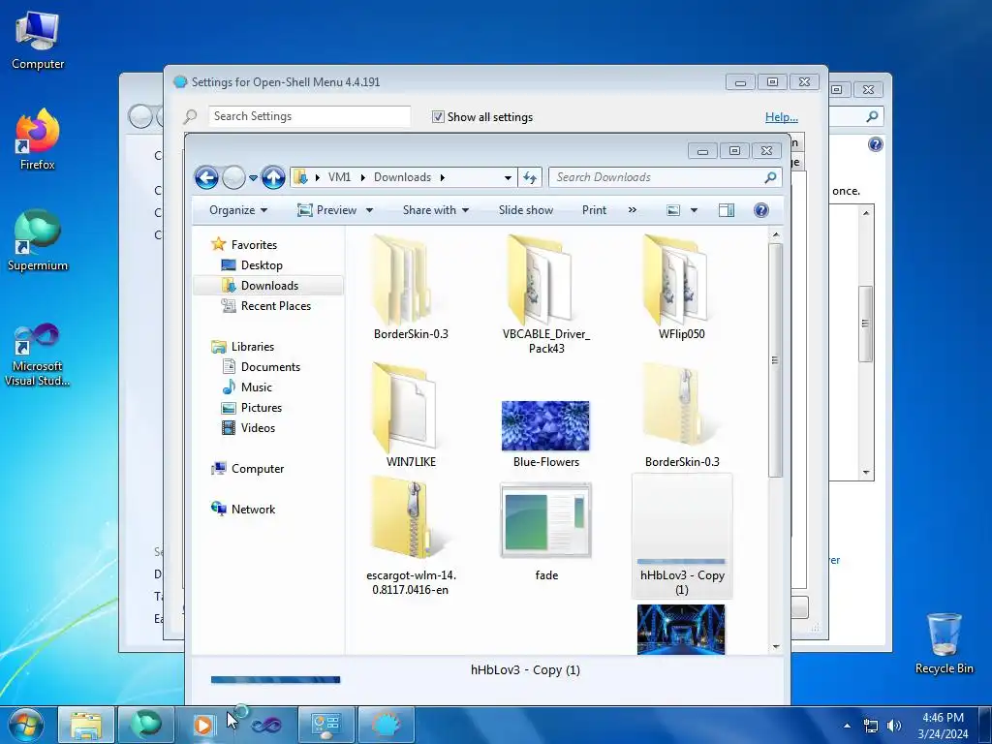The height and width of the screenshot is (744, 992).
Task: Click the volume speaker tray icon
Action: point(894,726)
